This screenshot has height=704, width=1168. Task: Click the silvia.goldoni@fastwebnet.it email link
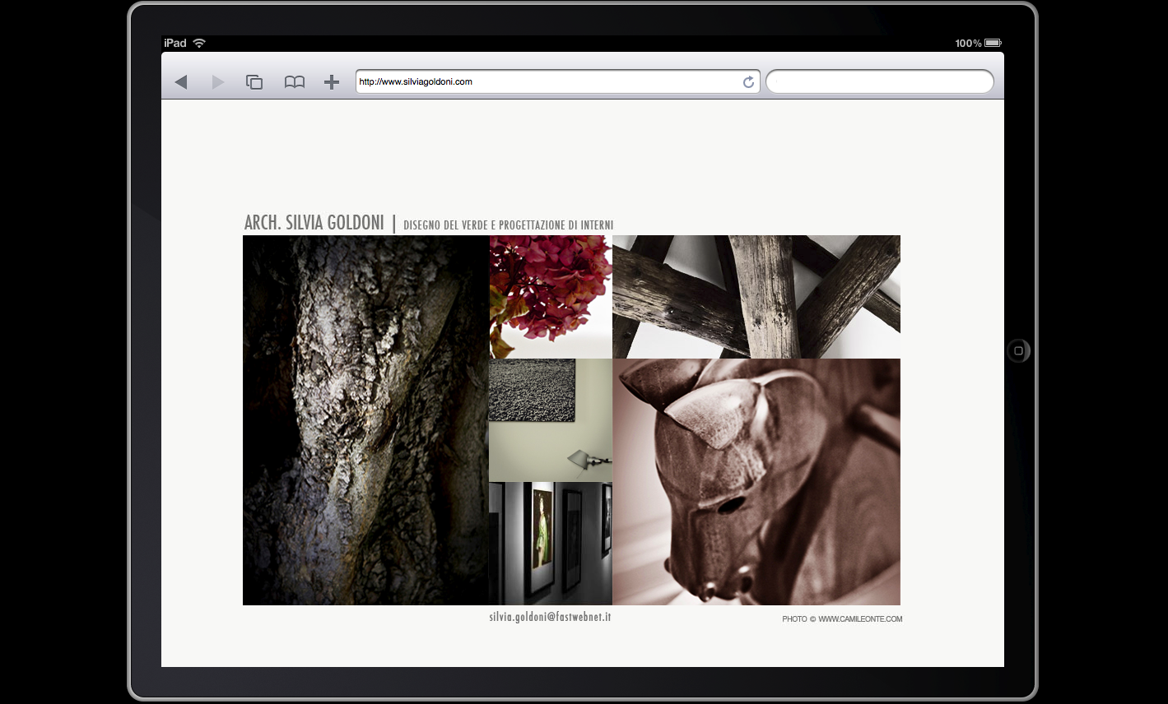(x=550, y=617)
